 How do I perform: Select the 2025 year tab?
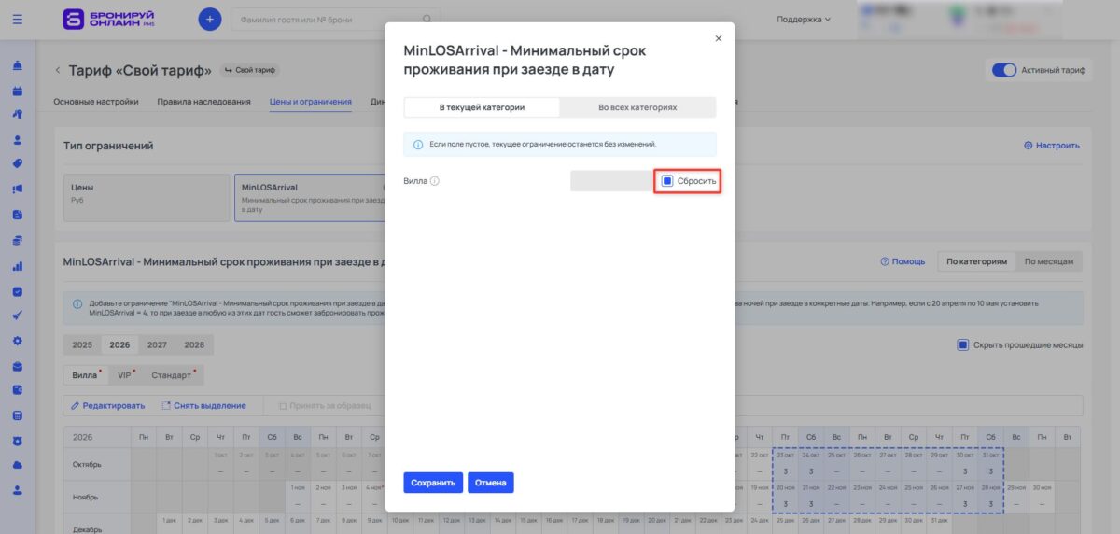[82, 344]
